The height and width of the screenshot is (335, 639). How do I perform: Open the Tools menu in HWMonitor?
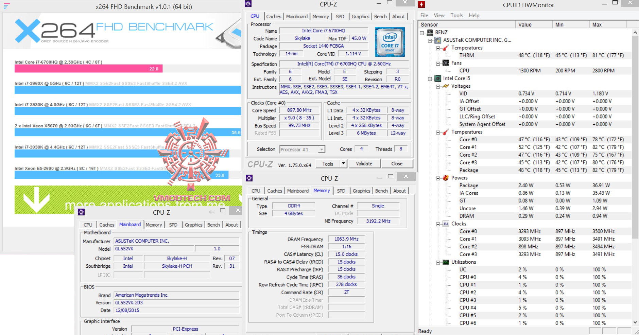click(456, 16)
